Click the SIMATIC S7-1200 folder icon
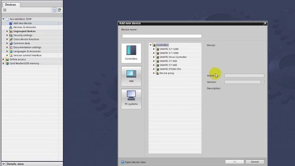 [x=157, y=49]
